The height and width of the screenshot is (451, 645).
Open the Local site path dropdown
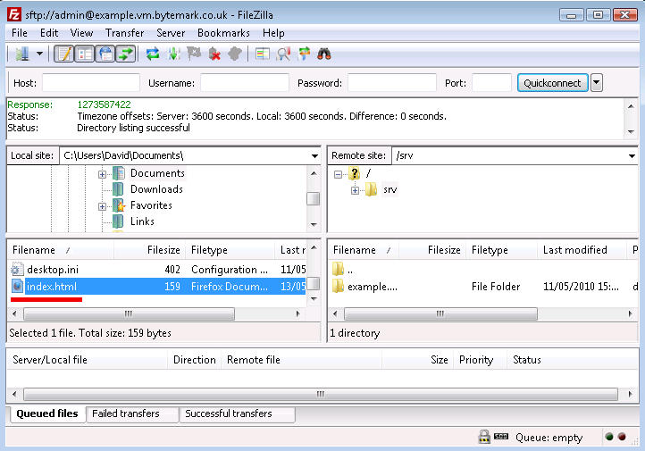pyautogui.click(x=314, y=155)
